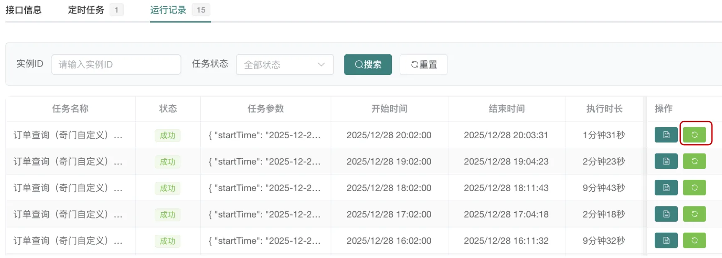Click the chevron arrow in 全部状态 selector

[x=321, y=64]
